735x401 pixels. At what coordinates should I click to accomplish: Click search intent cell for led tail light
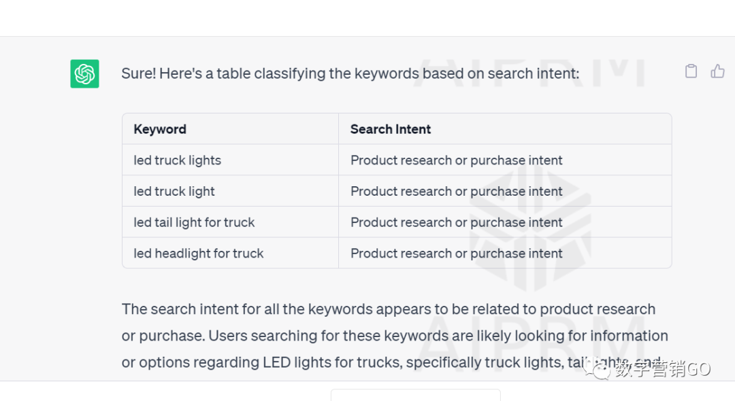tap(505, 222)
